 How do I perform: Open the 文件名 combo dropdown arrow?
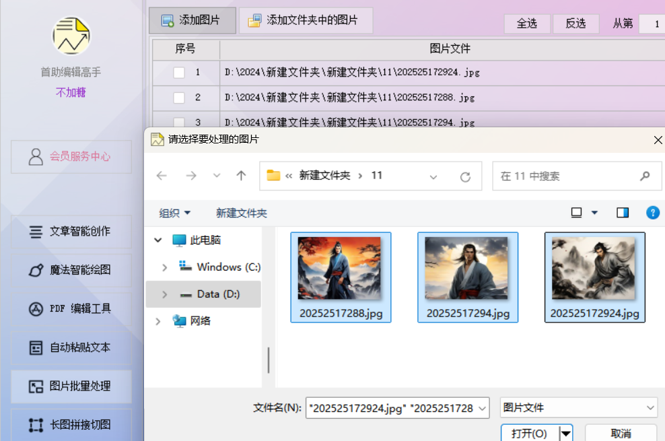(482, 409)
